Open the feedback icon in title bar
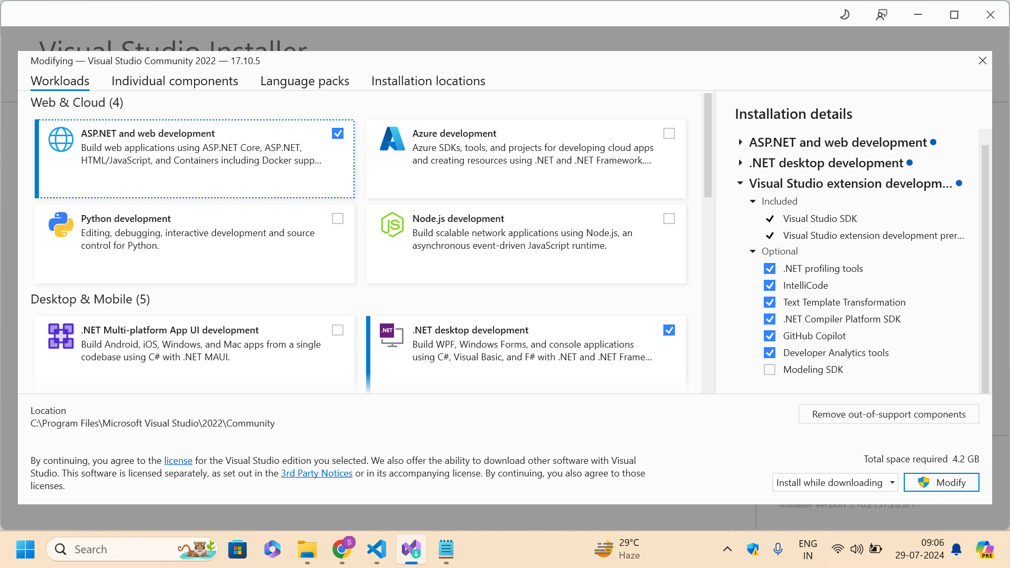1010x568 pixels. click(x=882, y=15)
